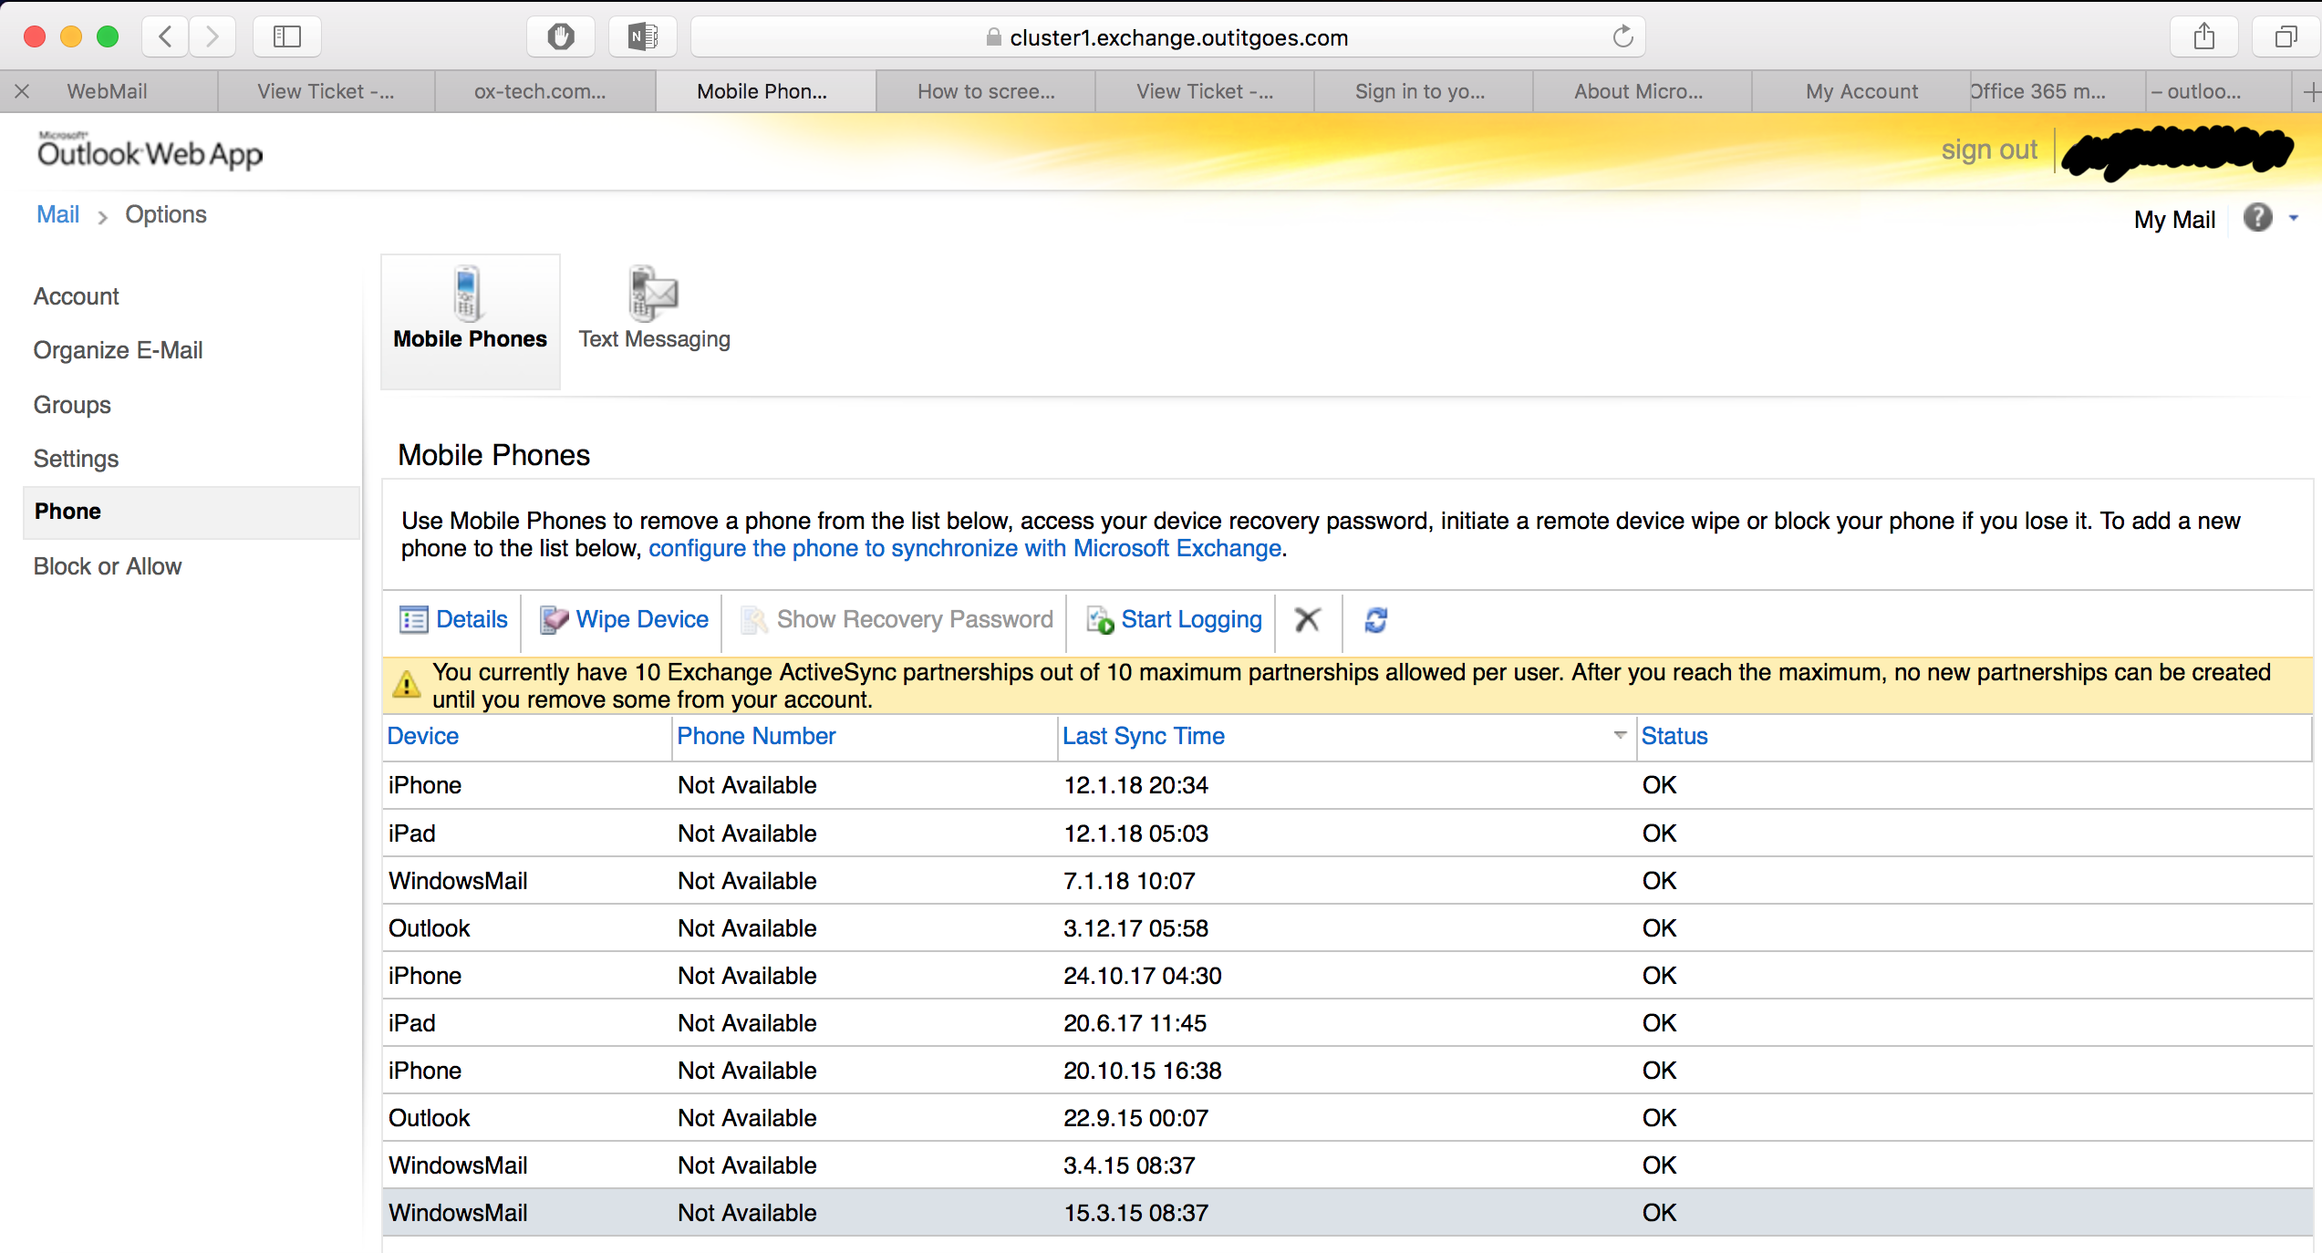The image size is (2322, 1253).
Task: Click the Safari share icon
Action: coord(2203,37)
